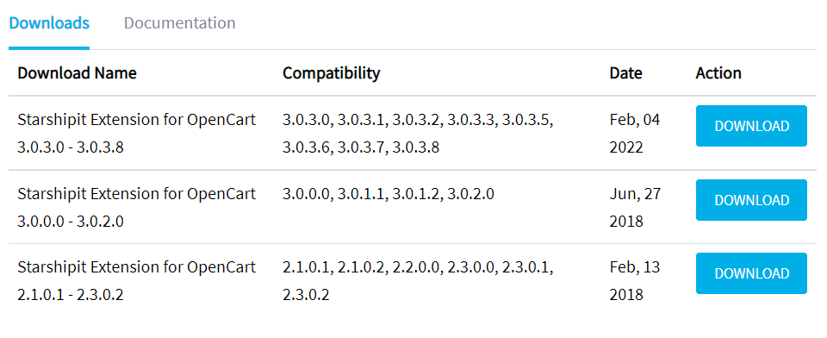Click the compatibility line starting 2.1.0.1, 2.1.0.2
Screen dimensions: 827x338
click(x=418, y=267)
